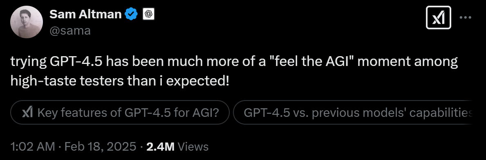Select "GPT-4.5 vs. previous models' capabilities" chip

pyautogui.click(x=352, y=112)
